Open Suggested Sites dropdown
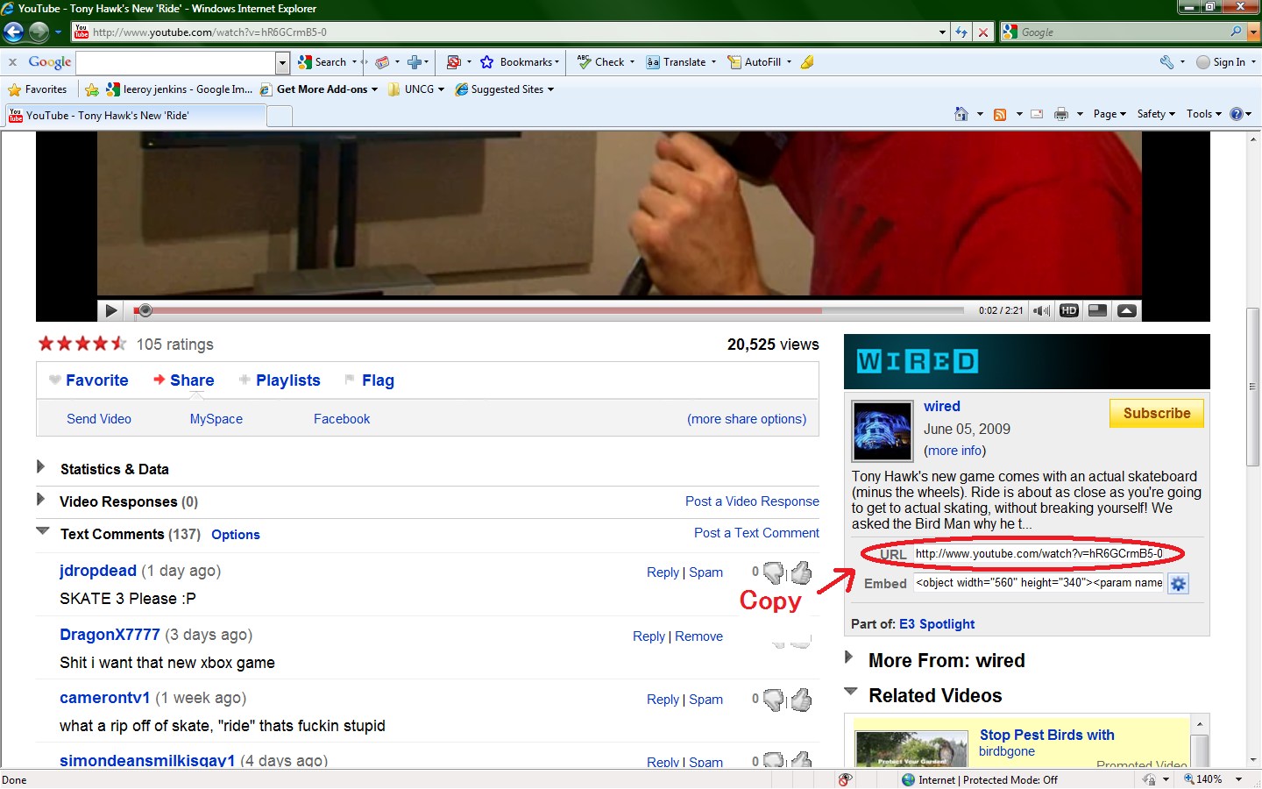This screenshot has width=1262, height=789. (505, 89)
